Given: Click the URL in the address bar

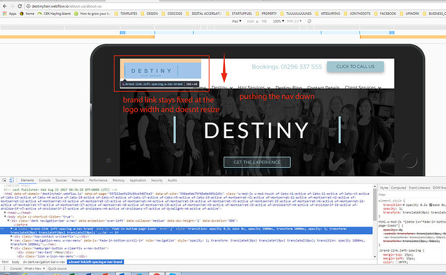Looking at the screenshot, I should [x=67, y=6].
